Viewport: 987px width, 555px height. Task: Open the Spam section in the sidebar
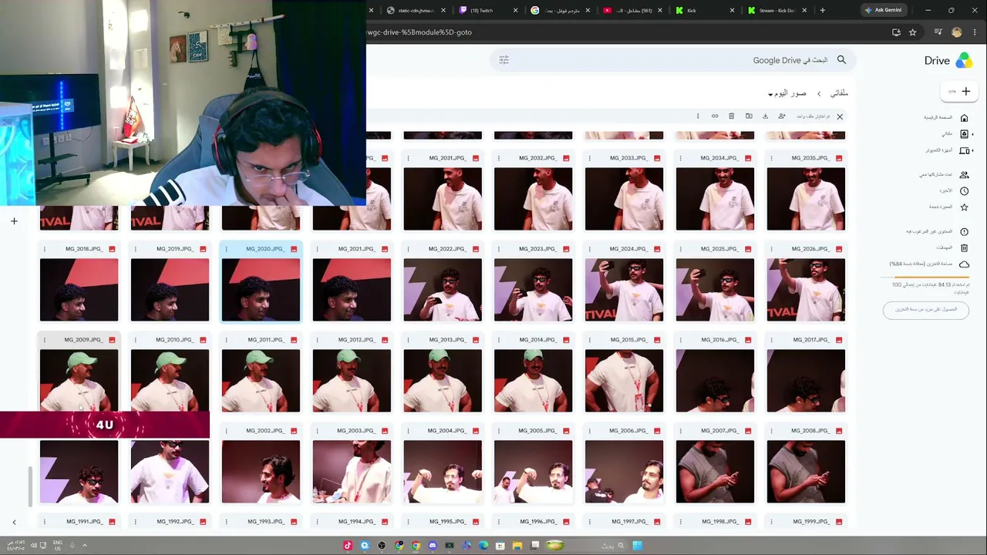point(964,232)
